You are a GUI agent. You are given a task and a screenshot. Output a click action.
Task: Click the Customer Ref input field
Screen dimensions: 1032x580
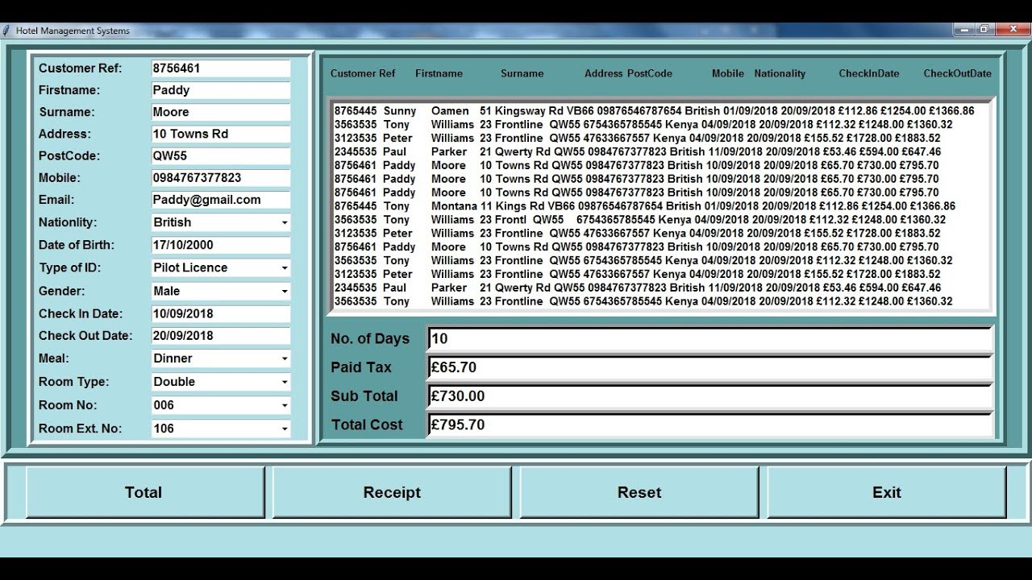pos(221,68)
